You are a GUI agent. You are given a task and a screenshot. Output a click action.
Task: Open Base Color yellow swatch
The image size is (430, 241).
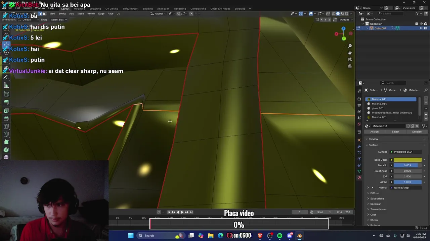coord(407,160)
